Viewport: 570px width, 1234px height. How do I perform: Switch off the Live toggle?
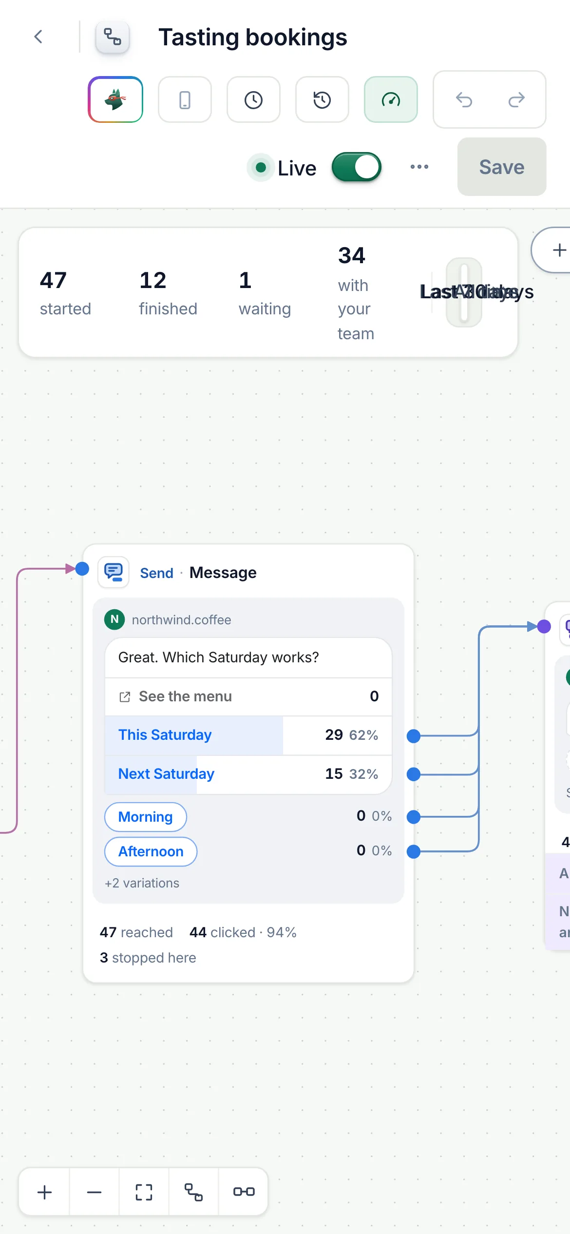point(357,167)
